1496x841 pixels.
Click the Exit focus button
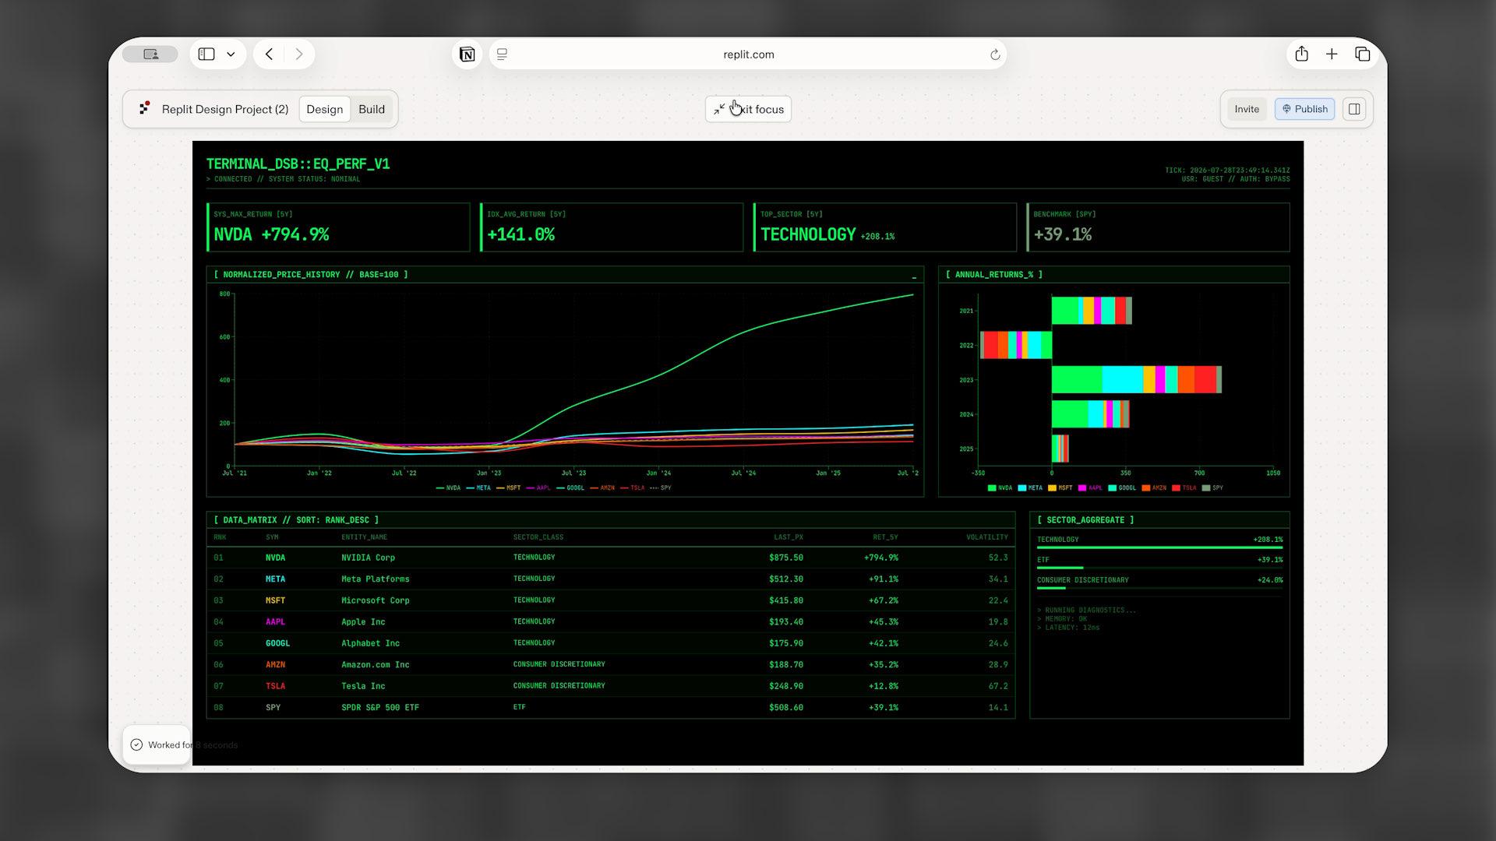(x=748, y=109)
